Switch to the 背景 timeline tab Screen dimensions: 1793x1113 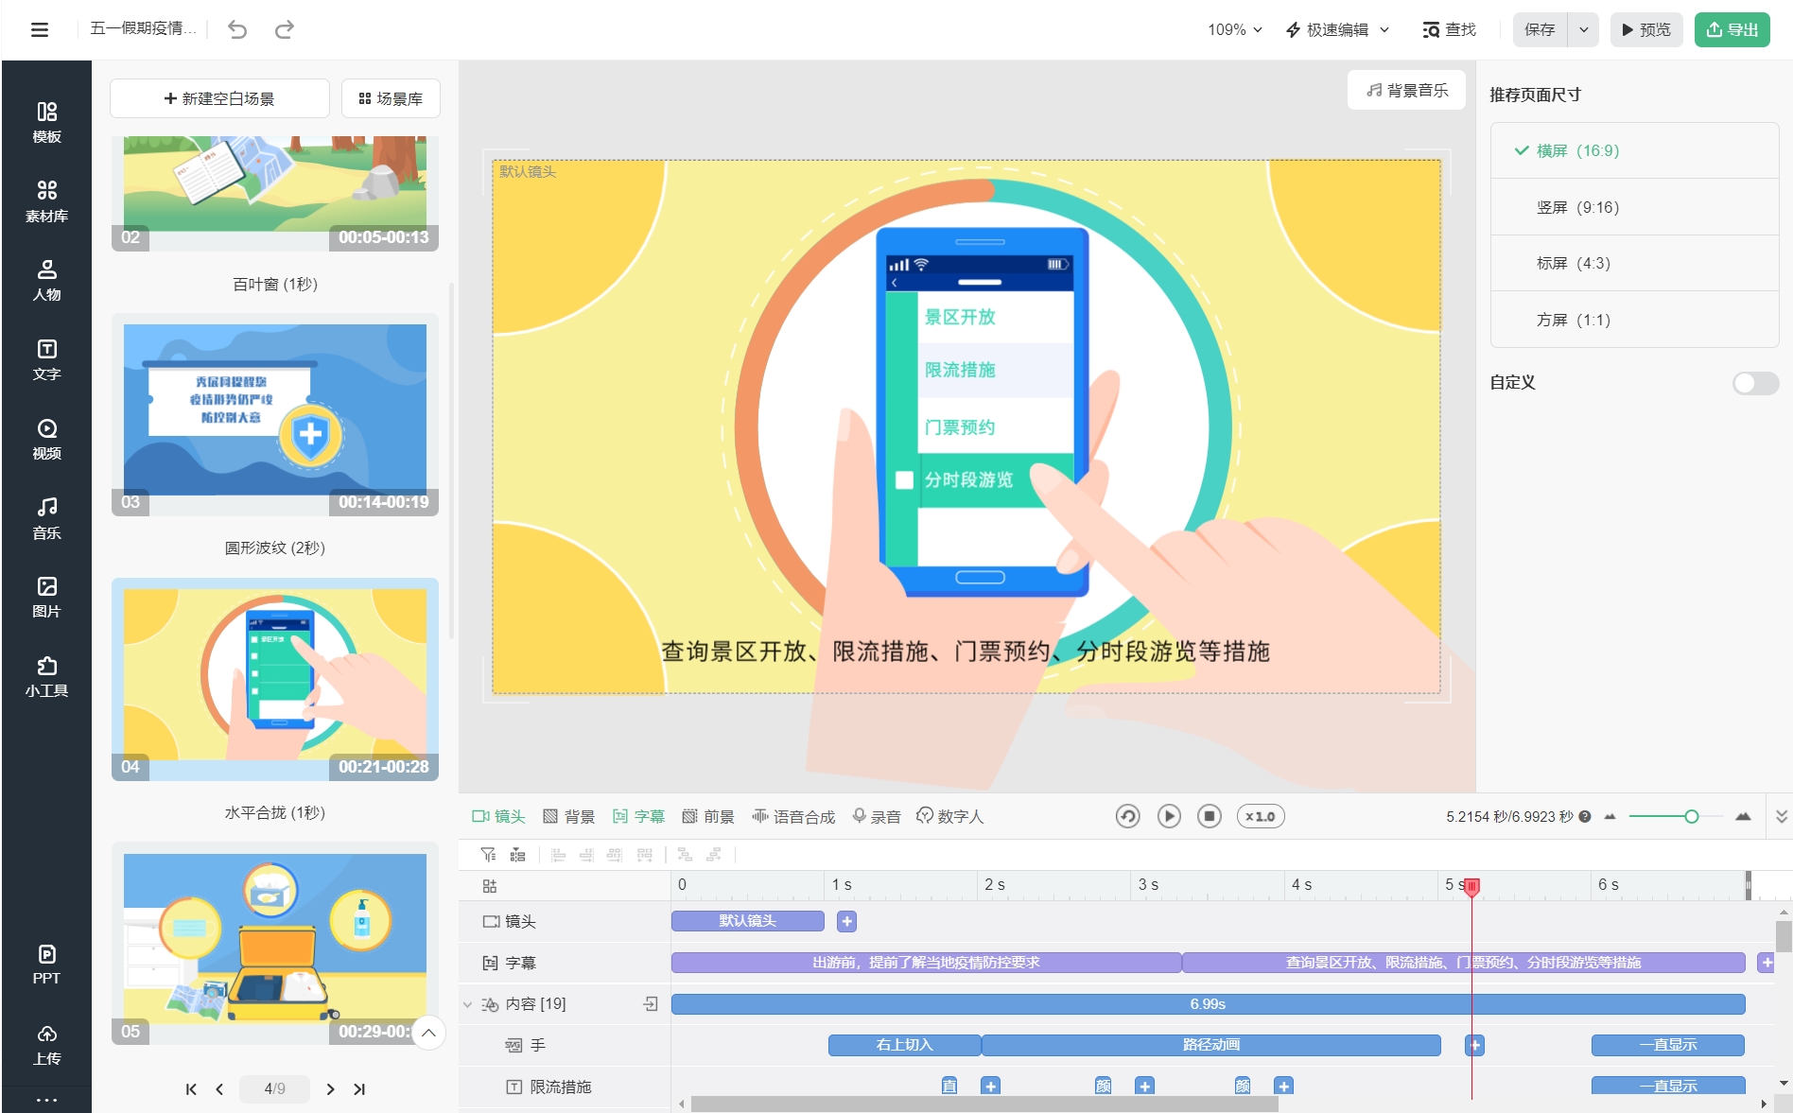click(x=568, y=816)
